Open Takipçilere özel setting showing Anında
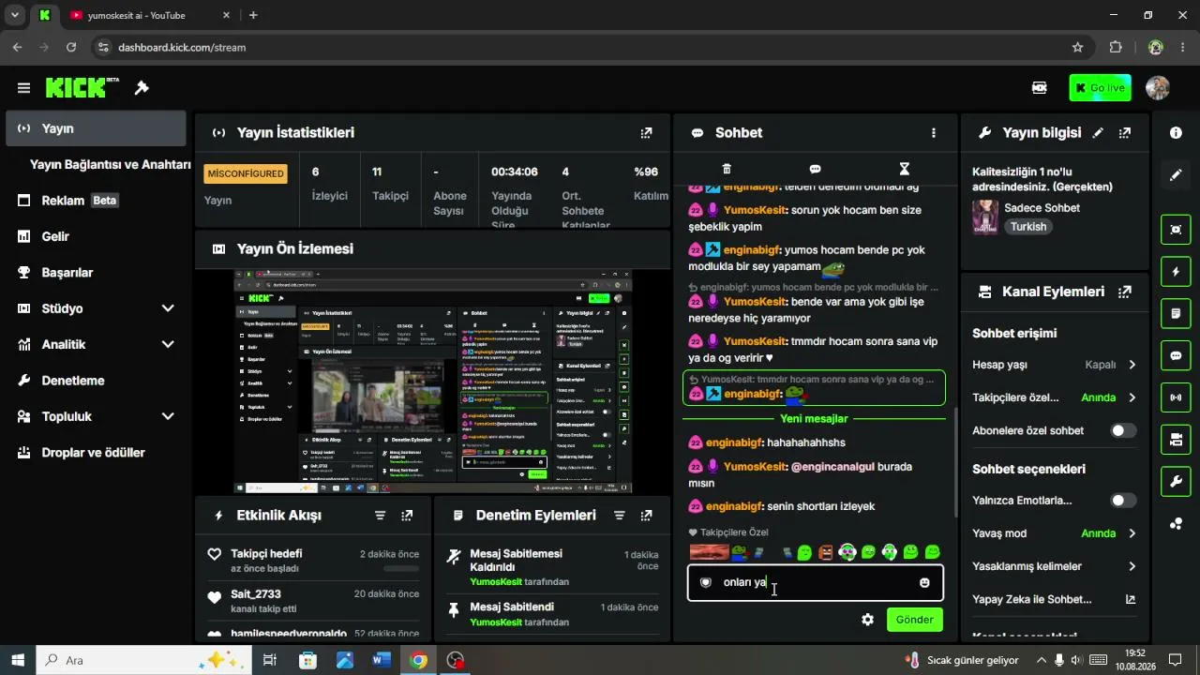The height and width of the screenshot is (675, 1200). pyautogui.click(x=1055, y=397)
